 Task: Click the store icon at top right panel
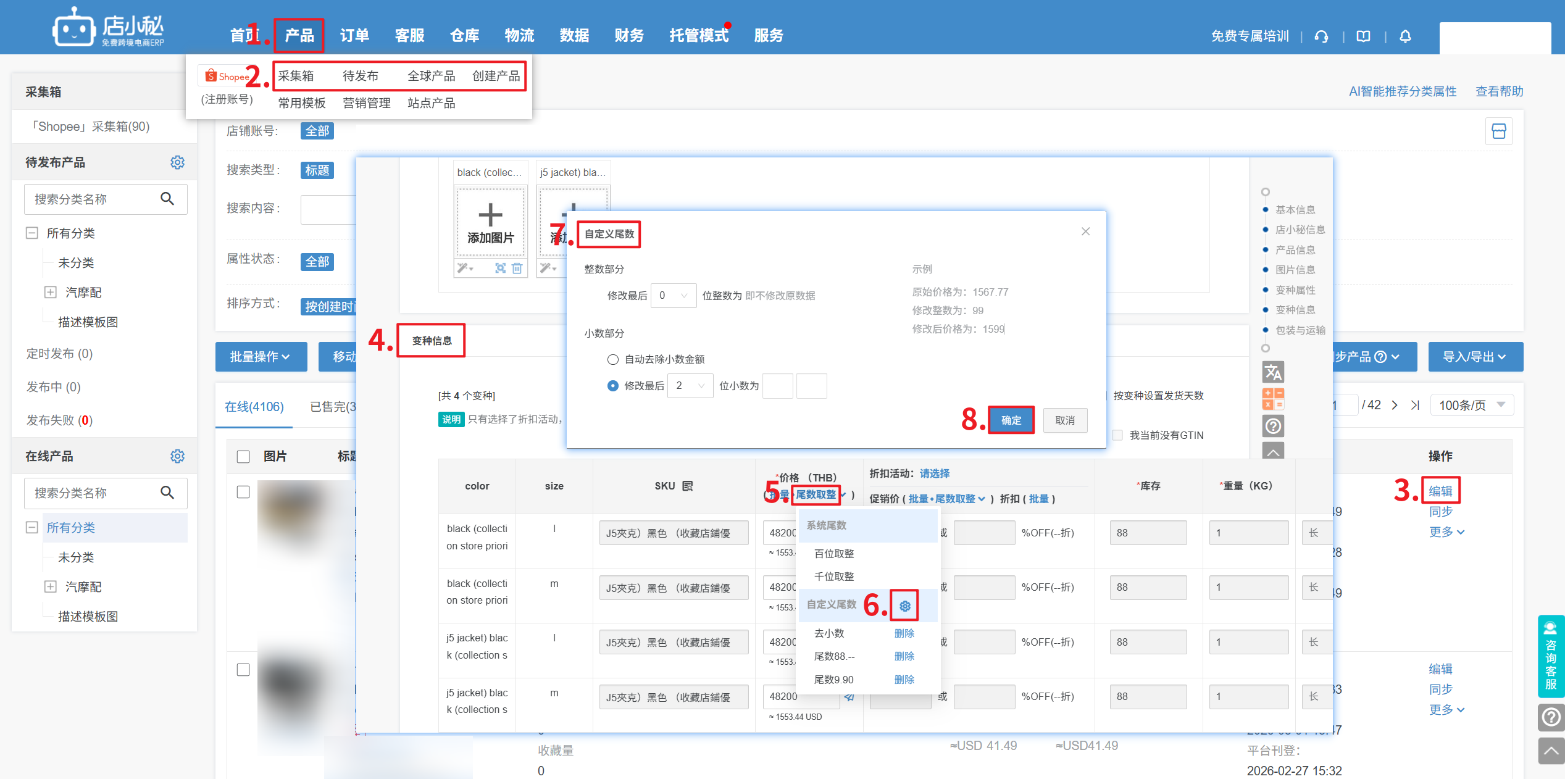pyautogui.click(x=1498, y=131)
